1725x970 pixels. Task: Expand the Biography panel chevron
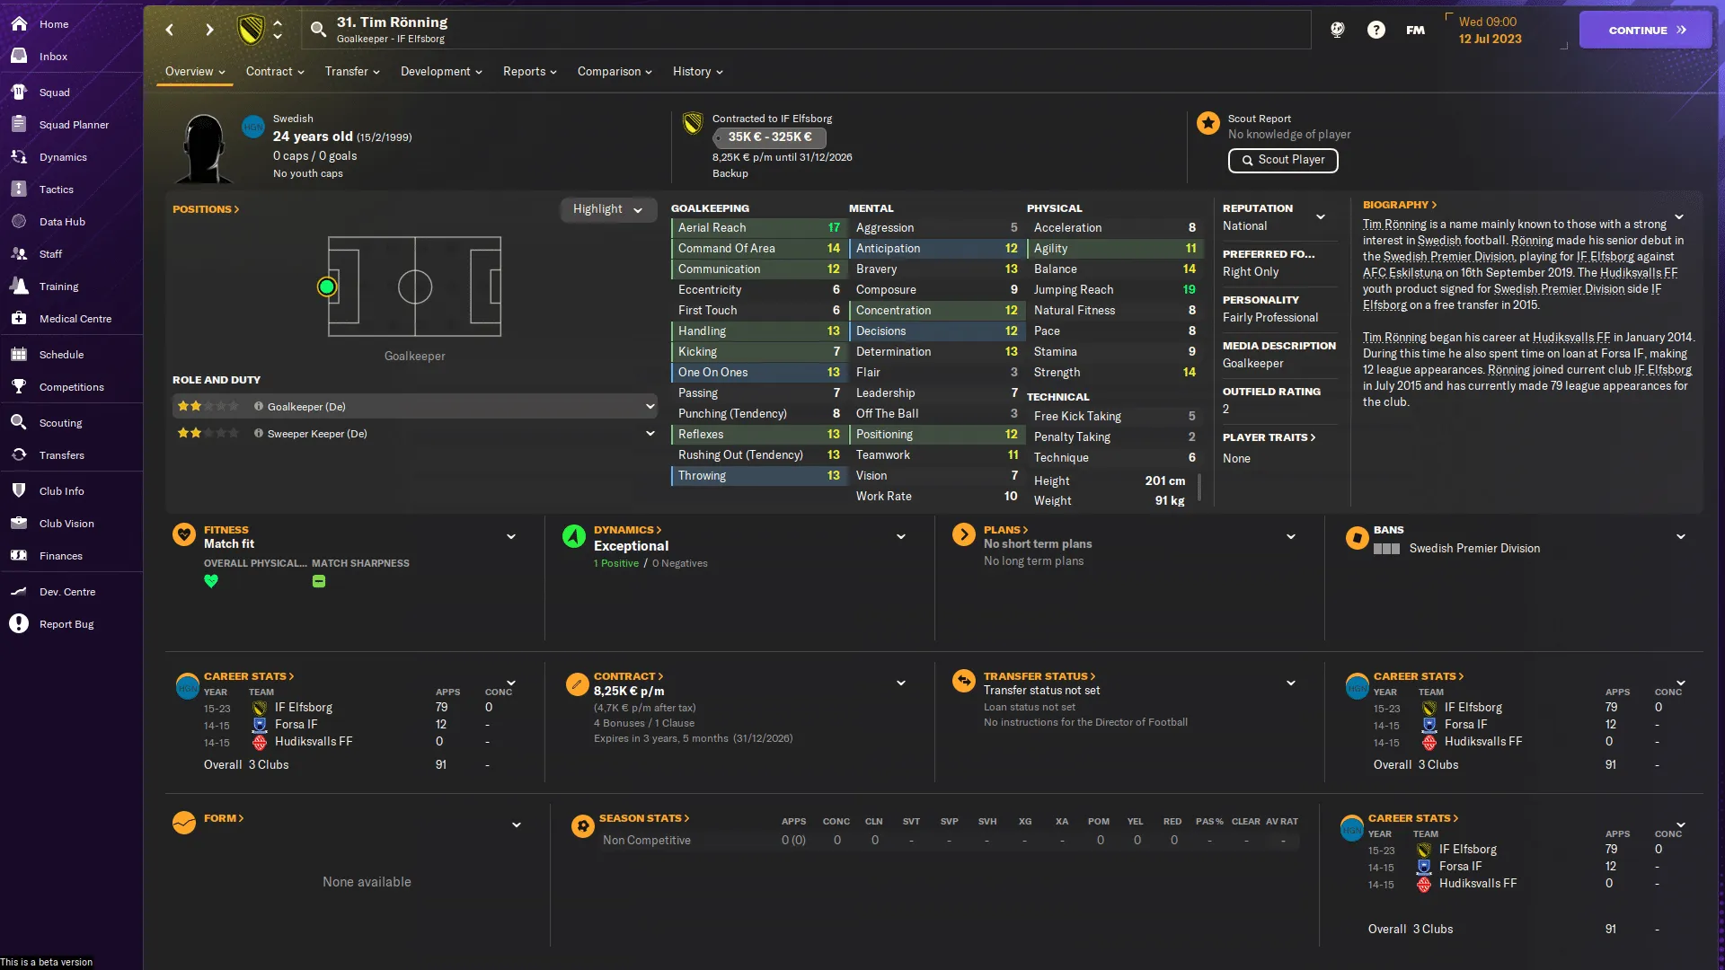pos(1679,216)
